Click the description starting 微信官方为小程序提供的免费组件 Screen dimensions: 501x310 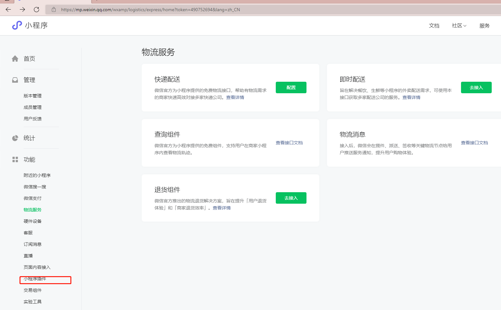(x=211, y=149)
